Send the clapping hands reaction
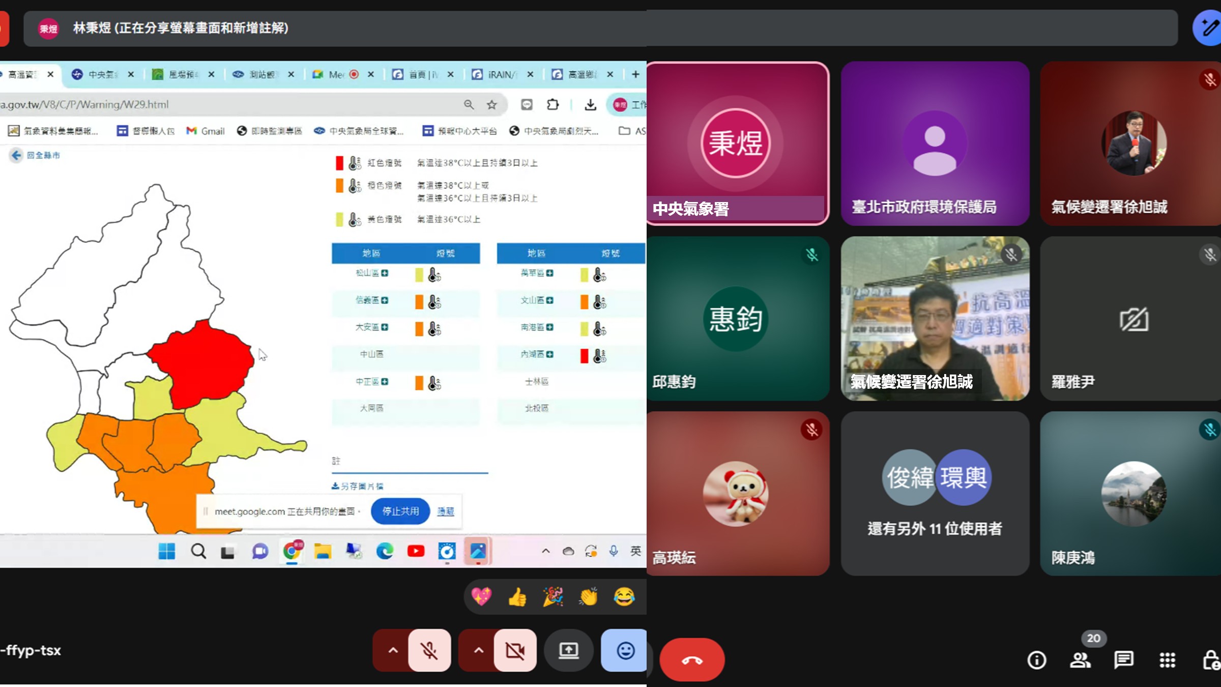Screen dimensions: 1221x687 click(x=588, y=596)
